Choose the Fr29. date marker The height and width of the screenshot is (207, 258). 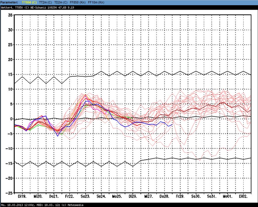pyautogui.click(x=180, y=196)
